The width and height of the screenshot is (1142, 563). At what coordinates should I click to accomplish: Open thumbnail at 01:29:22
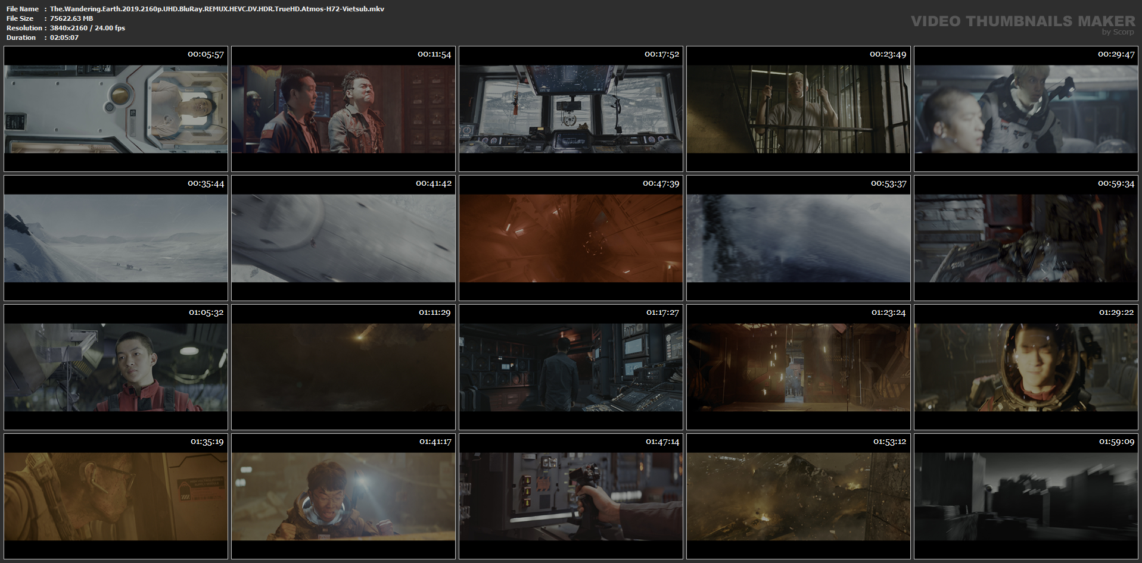pos(1026,367)
